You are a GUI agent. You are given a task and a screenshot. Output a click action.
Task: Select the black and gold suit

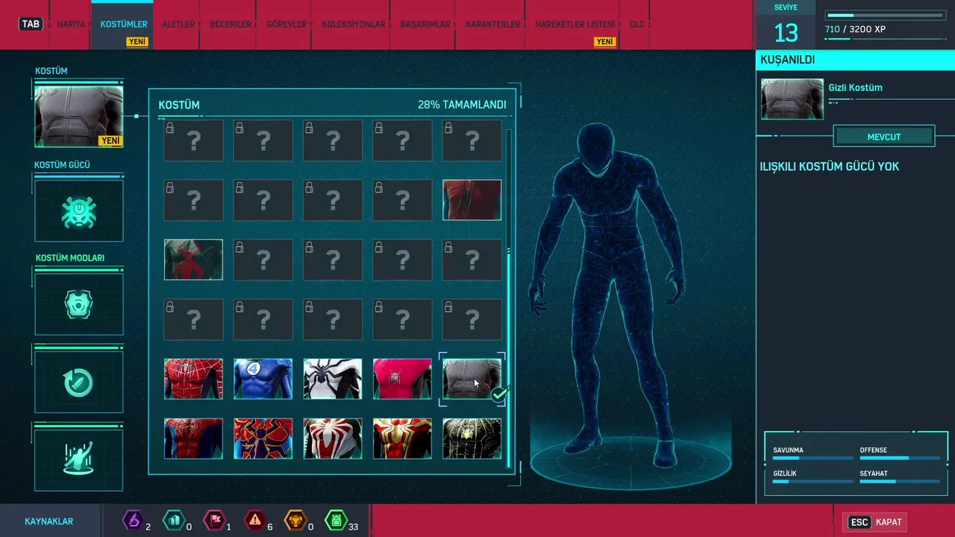coord(472,439)
